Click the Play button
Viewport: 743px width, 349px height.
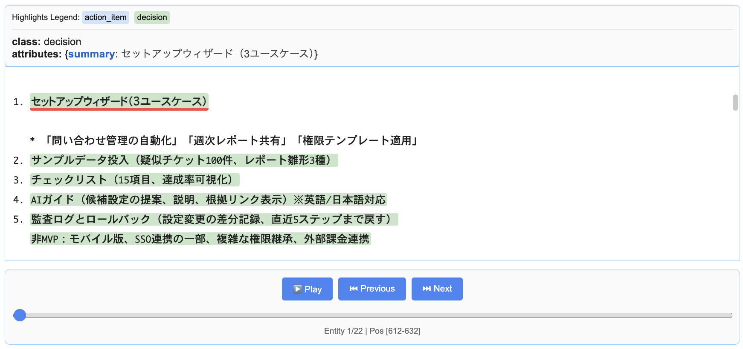[307, 289]
